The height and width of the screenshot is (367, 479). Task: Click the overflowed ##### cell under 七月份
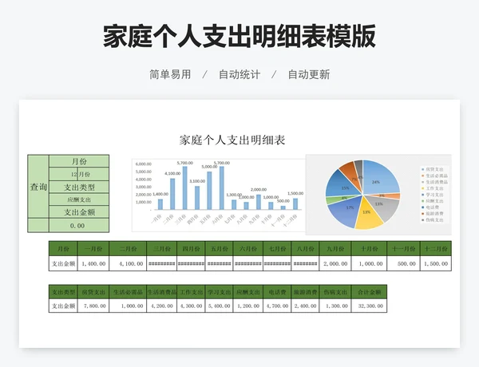coord(277,263)
